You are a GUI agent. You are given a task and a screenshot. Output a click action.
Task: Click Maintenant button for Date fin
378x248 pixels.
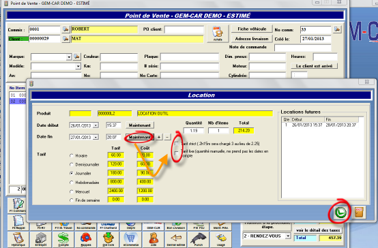(x=140, y=137)
